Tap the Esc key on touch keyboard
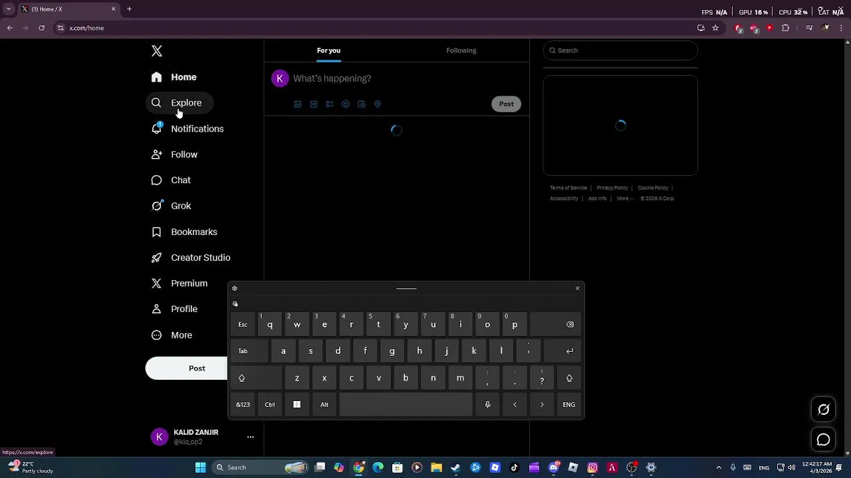This screenshot has height=478, width=851. pyautogui.click(x=243, y=325)
